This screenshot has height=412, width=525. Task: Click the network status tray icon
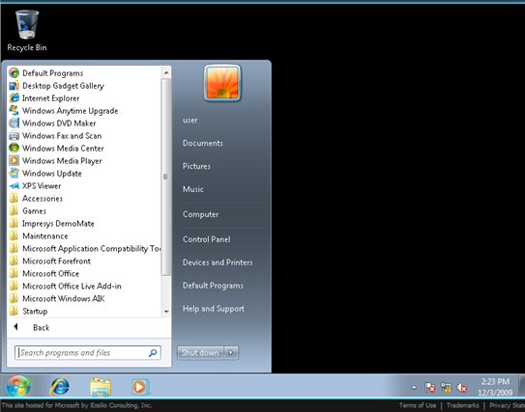click(446, 387)
